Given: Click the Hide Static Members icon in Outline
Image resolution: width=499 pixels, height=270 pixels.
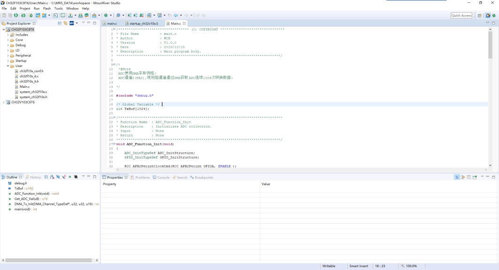Looking at the screenshot, I should coord(64,177).
